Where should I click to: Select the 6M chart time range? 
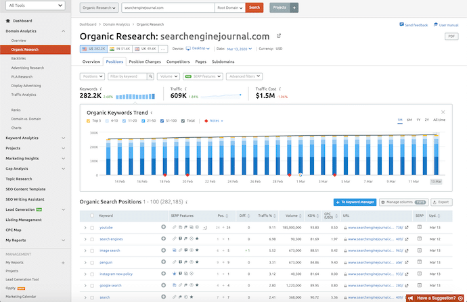pos(409,120)
